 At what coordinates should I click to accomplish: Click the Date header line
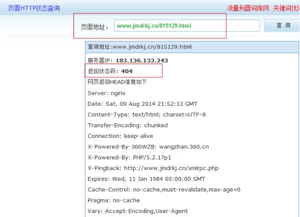[142, 104]
